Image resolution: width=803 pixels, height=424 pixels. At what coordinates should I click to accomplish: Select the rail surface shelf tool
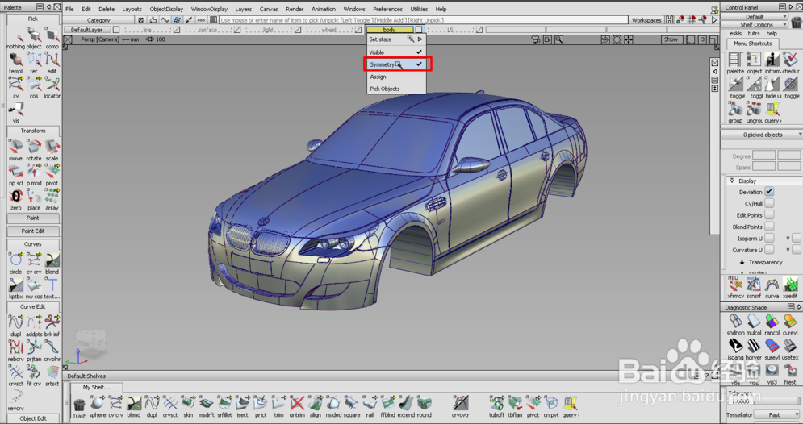[x=370, y=404]
